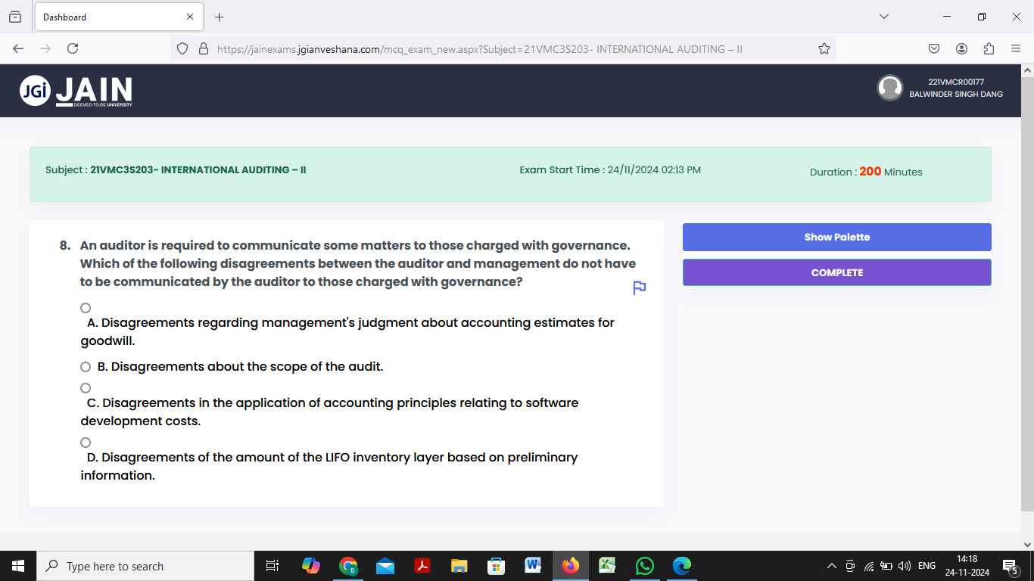Open Excel from the taskbar
The width and height of the screenshot is (1034, 581).
607,565
